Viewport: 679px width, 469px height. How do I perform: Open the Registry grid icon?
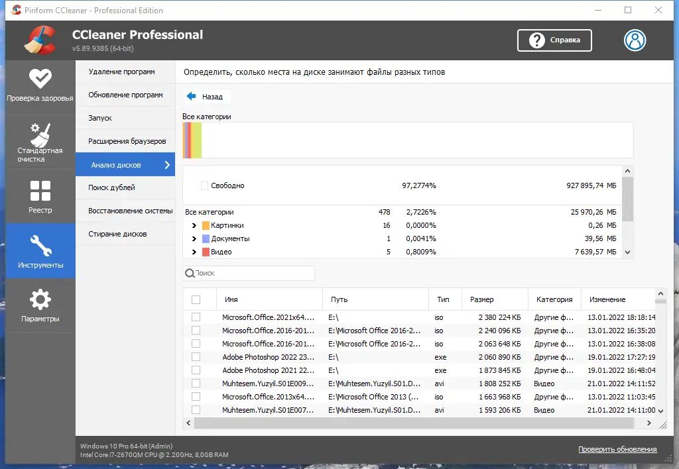point(40,191)
